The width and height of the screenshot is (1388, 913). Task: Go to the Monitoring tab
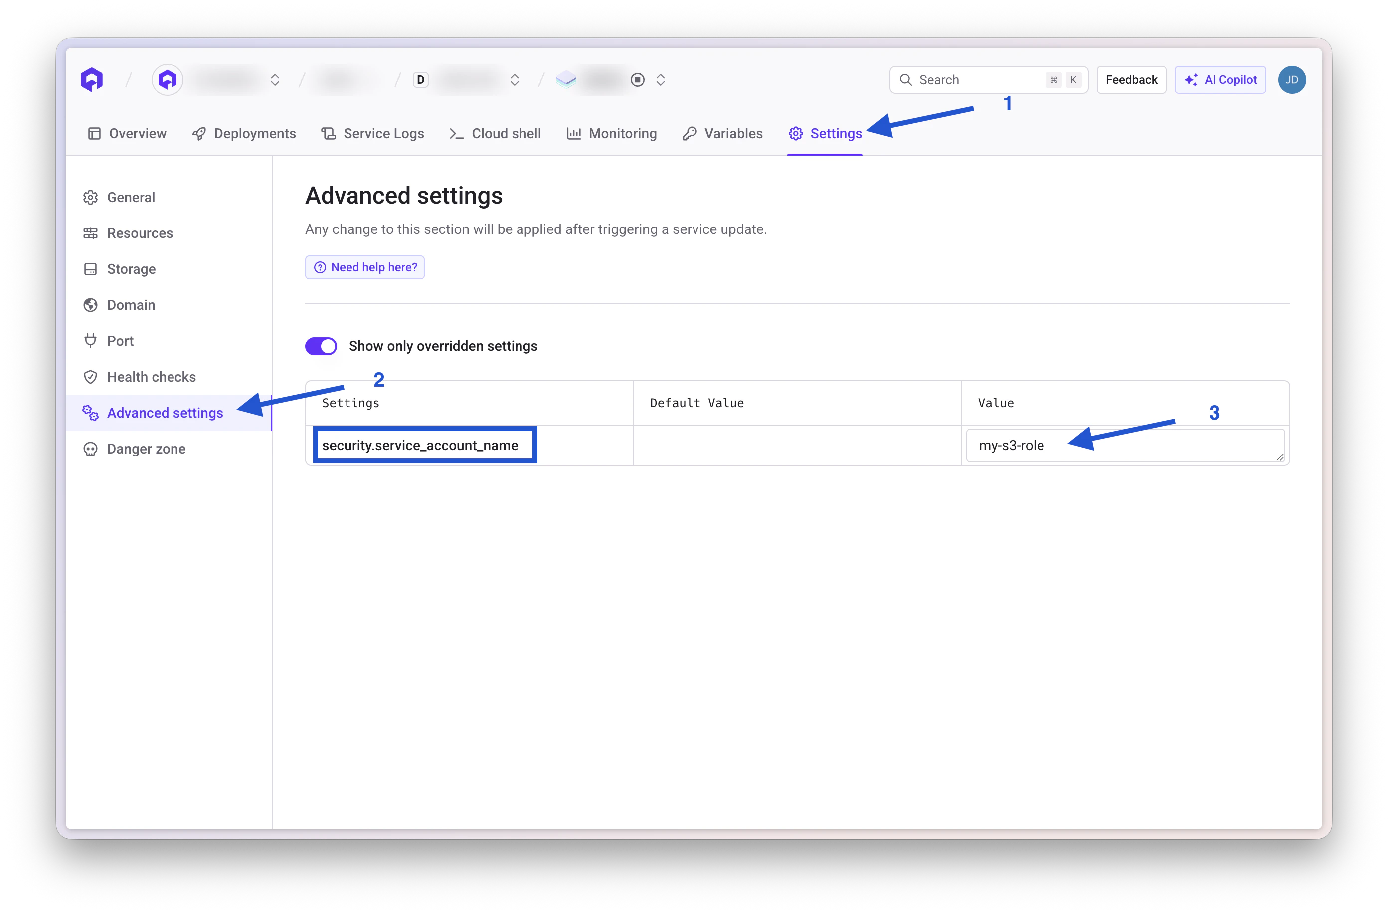click(x=612, y=133)
